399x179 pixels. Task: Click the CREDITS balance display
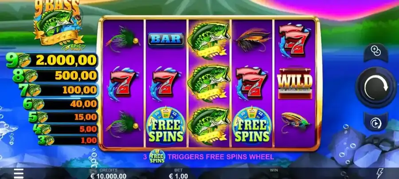tap(109, 174)
